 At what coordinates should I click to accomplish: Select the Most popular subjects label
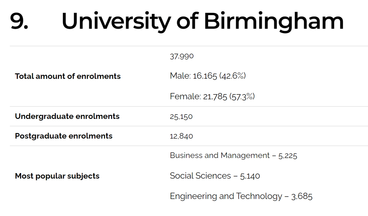tap(57, 176)
